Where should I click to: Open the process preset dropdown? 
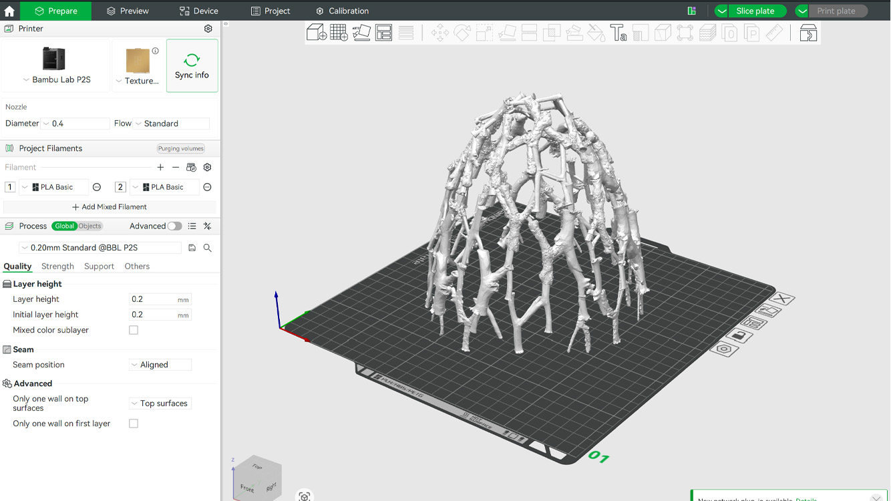click(100, 248)
